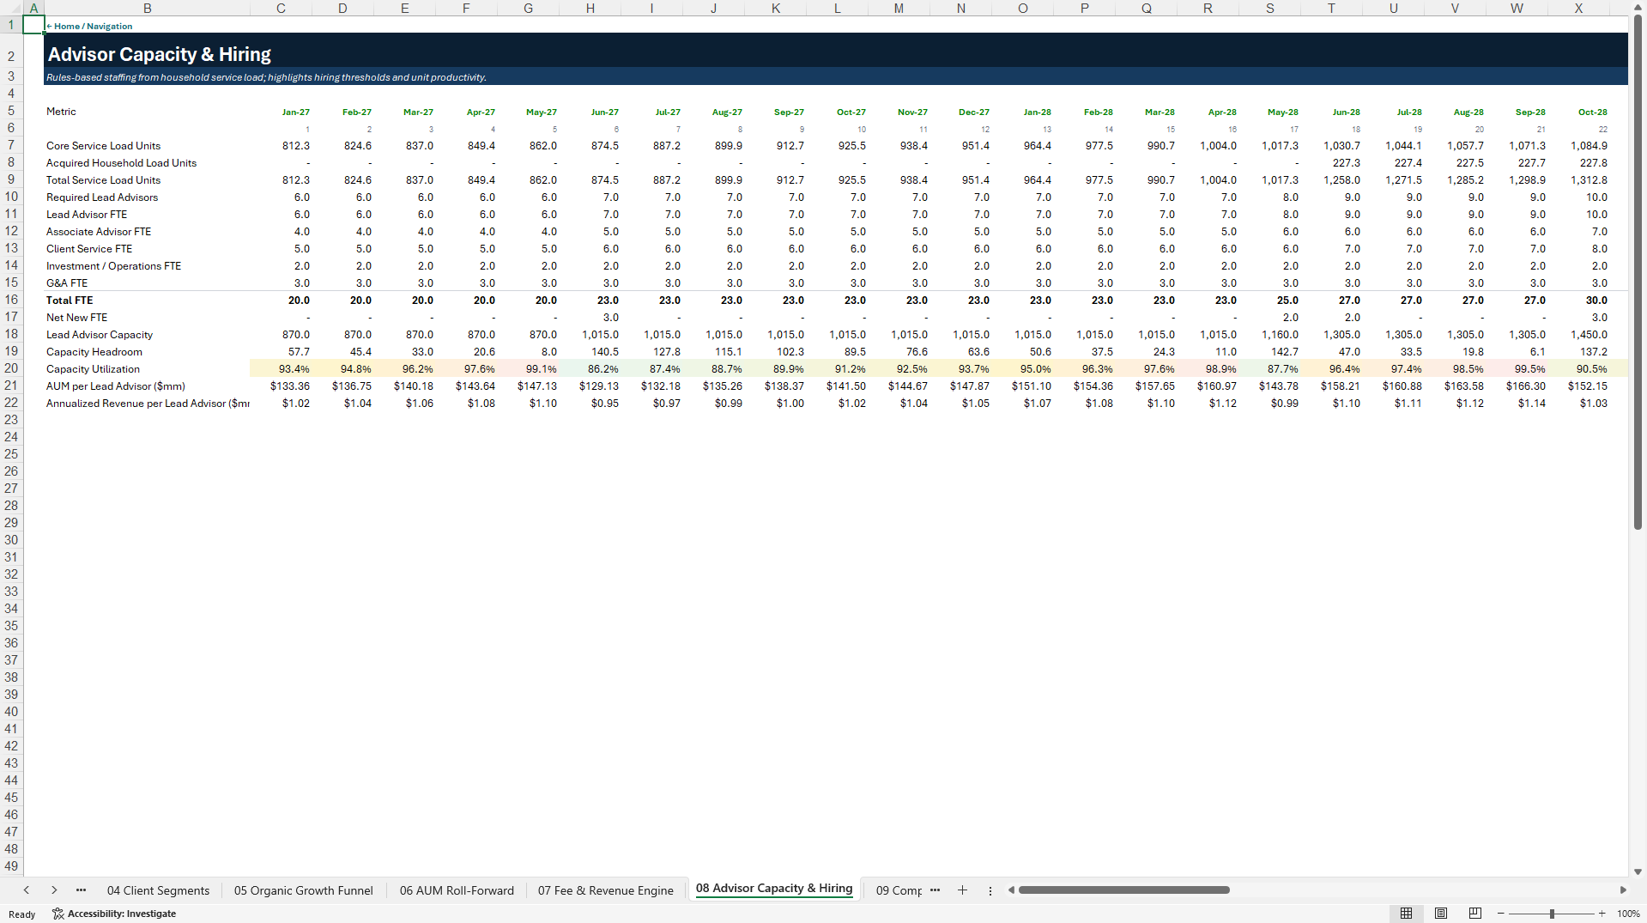The height and width of the screenshot is (923, 1647).
Task: Select all cells via corner button
Action: (x=11, y=8)
